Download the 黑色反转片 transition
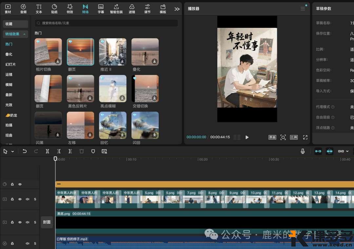The image size is (354, 249). pos(90,98)
